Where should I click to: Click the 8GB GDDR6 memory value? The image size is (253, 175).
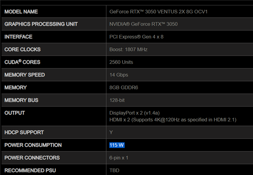click(124, 88)
